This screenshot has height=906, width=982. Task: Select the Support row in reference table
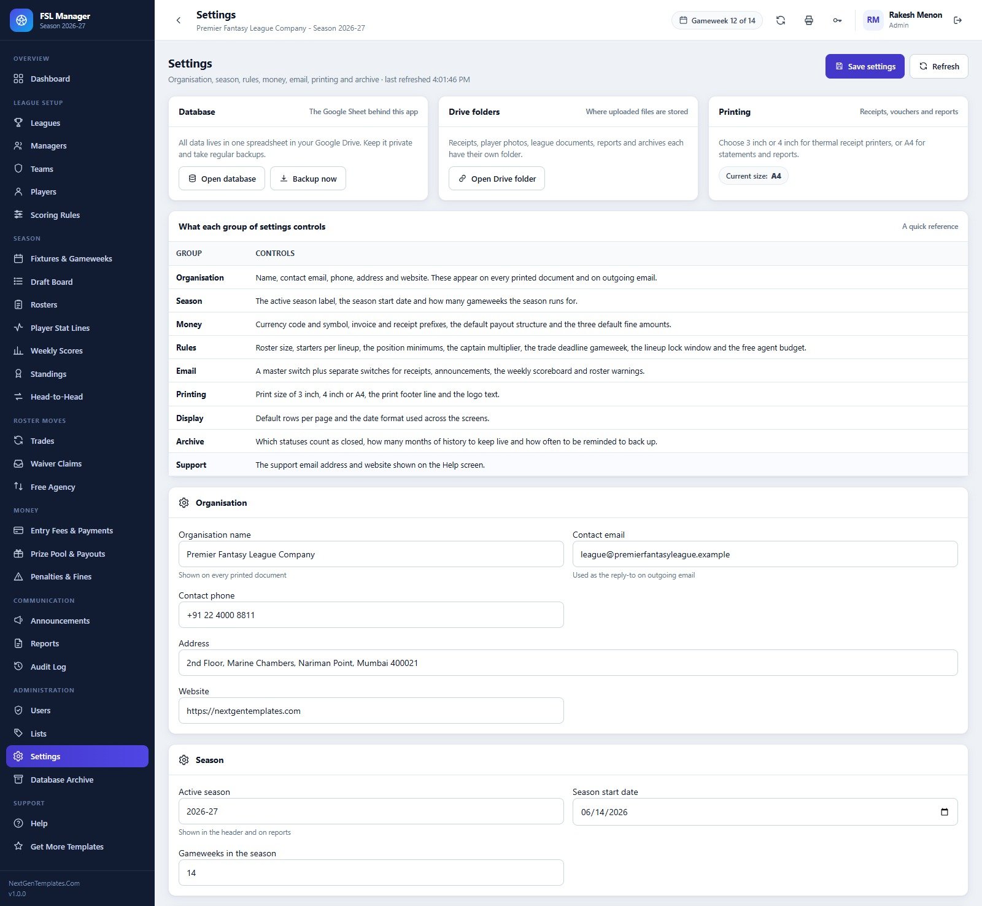[568, 465]
